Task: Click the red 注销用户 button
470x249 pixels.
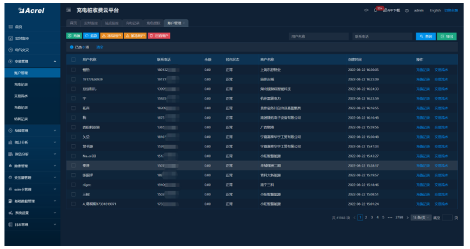Action: tap(159, 36)
